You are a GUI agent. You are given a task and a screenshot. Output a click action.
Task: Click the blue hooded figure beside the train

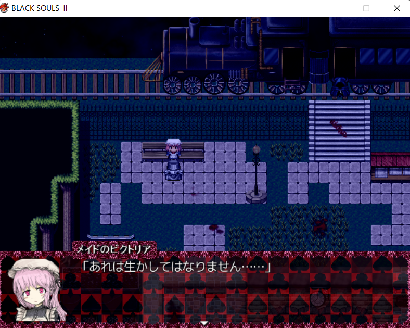coord(339,86)
